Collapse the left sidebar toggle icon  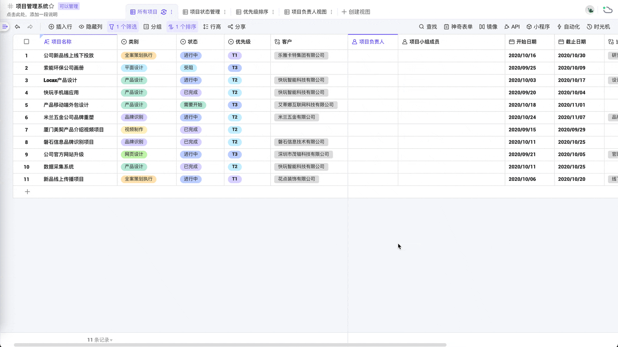click(5, 27)
